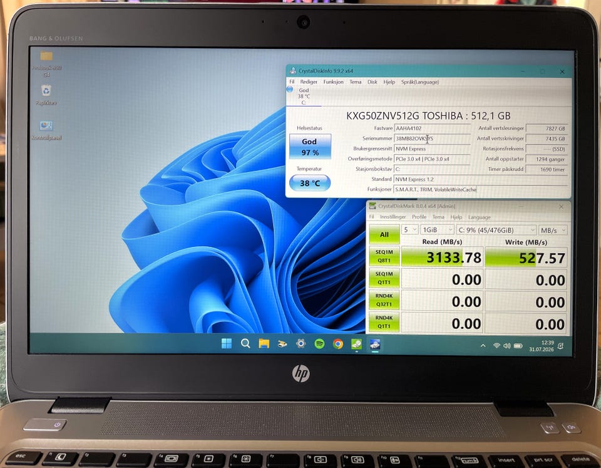
Task: Launch Spotify from the taskbar
Action: (319, 343)
